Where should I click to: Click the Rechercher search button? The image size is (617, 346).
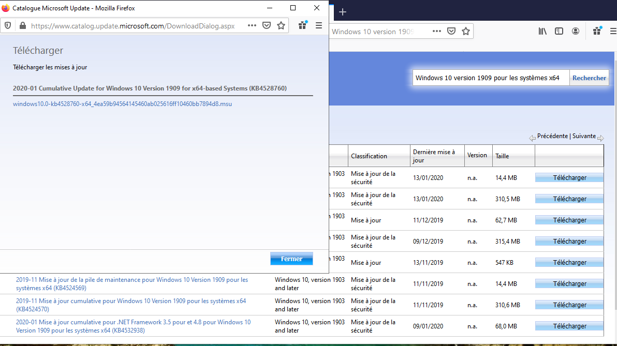tap(589, 78)
